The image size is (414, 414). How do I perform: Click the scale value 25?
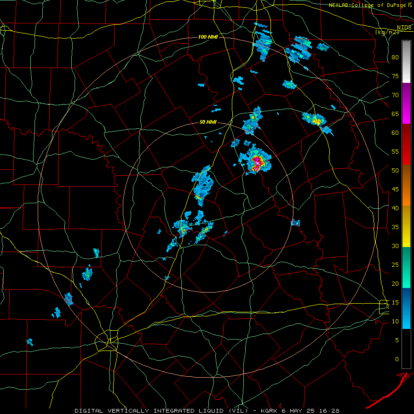click(395, 265)
